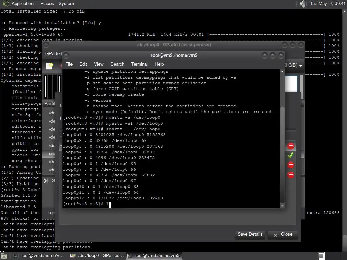Click the loop0p6 line ending 65
Screen dimensions: 347x260
pos(99,164)
